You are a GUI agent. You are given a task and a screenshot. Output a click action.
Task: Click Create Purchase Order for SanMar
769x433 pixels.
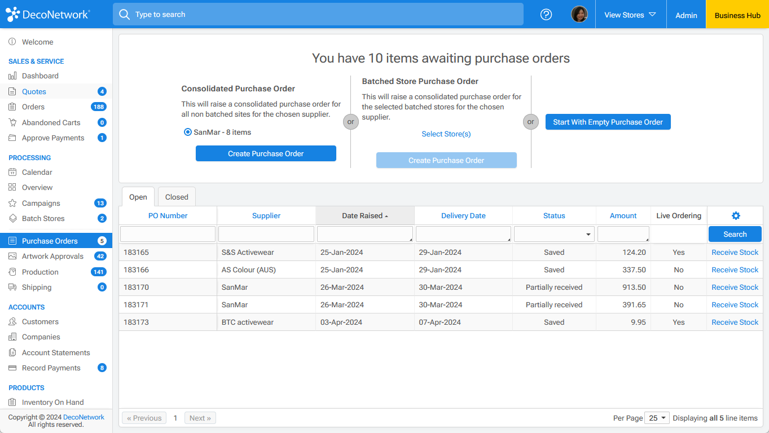click(266, 153)
